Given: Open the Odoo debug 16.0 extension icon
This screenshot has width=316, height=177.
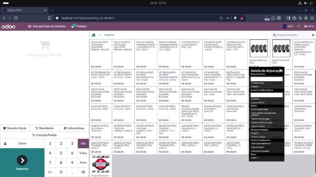Looking at the screenshot, I should (267, 18).
